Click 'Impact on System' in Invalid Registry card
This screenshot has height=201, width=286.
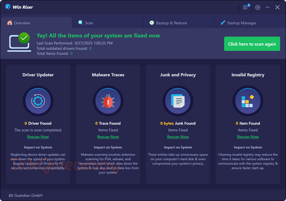coord(248,147)
